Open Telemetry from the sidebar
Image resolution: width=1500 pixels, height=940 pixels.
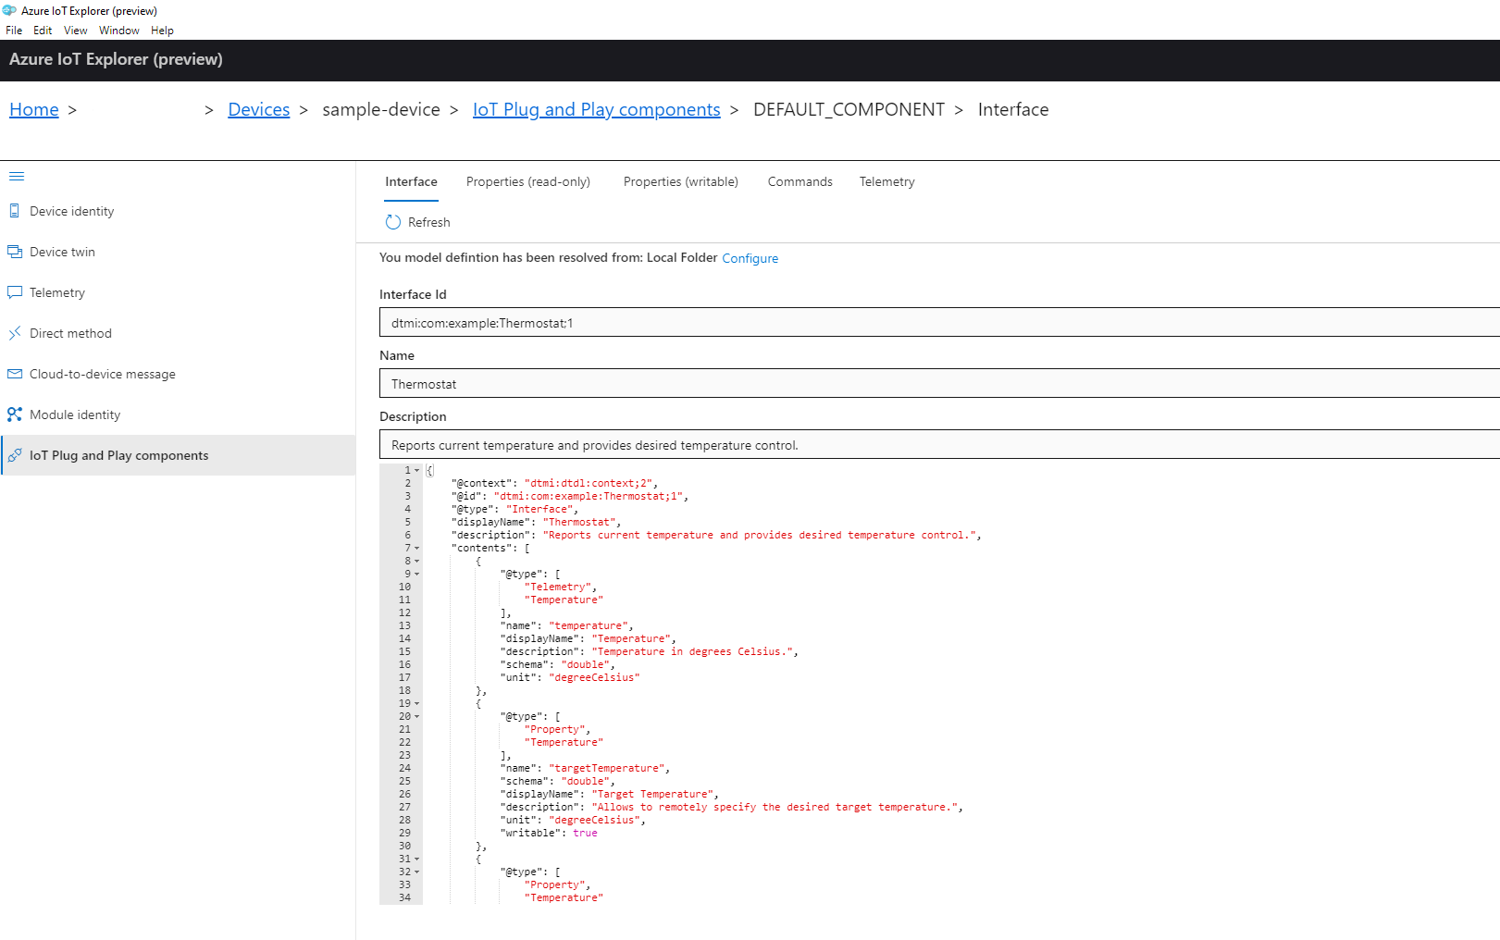[58, 292]
